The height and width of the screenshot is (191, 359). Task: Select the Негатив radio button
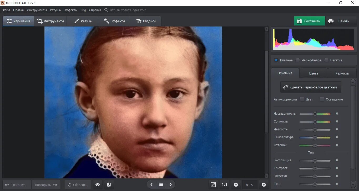(326, 60)
